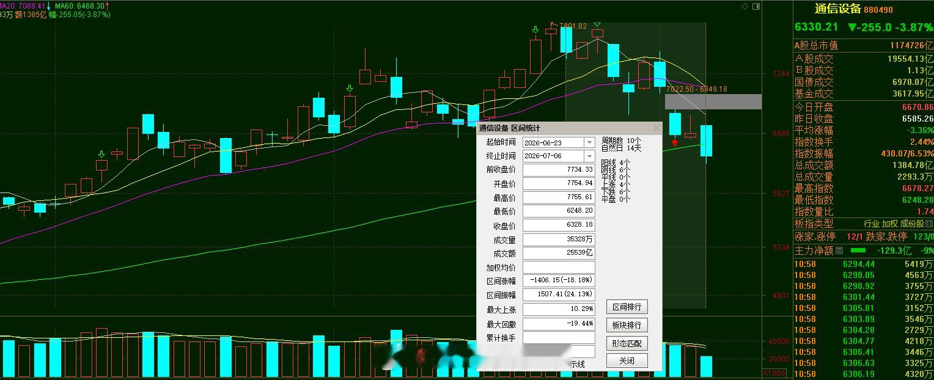Click the 成交量 field showing 35328万

(559, 239)
